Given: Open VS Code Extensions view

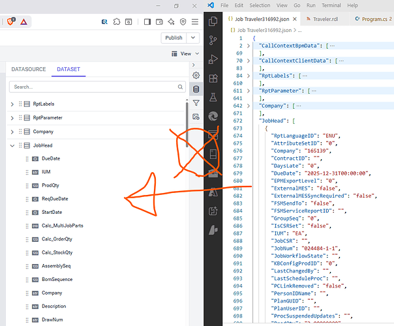Looking at the screenshot, I should pyautogui.click(x=213, y=78).
